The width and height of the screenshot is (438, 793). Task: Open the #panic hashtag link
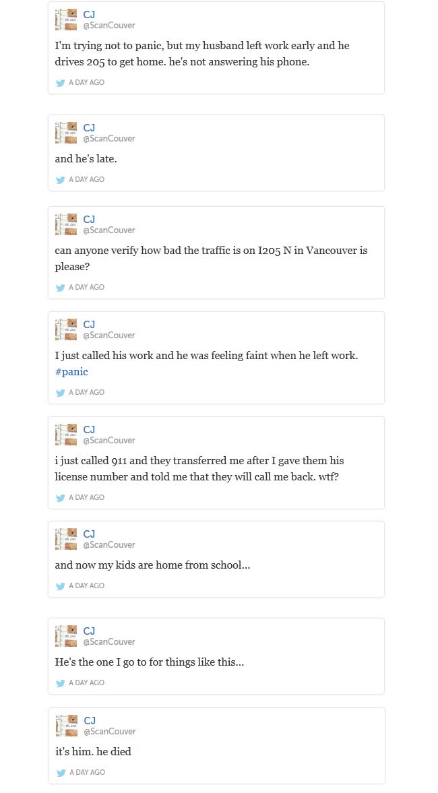[71, 371]
